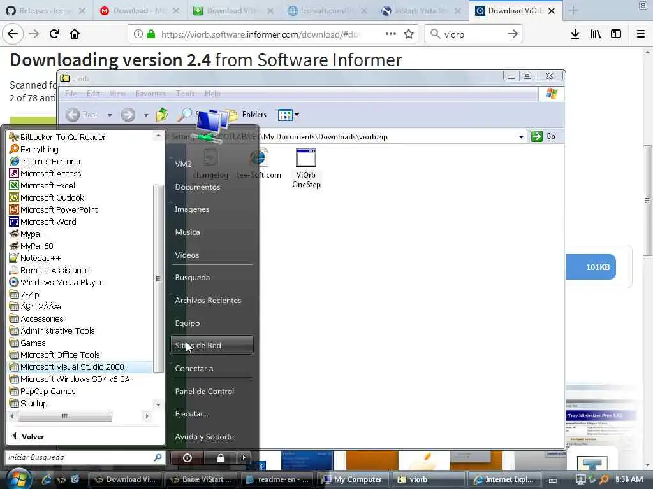Open Help menu in viorb window

coord(212,94)
